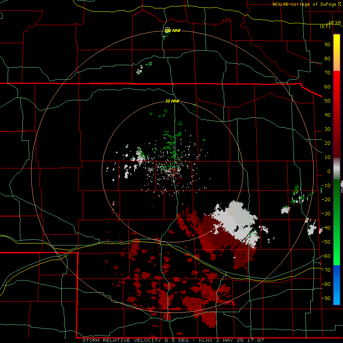Click the NEXLAB-College of DuPage credit text
Screen dimensions: 343x343
click(x=307, y=4)
